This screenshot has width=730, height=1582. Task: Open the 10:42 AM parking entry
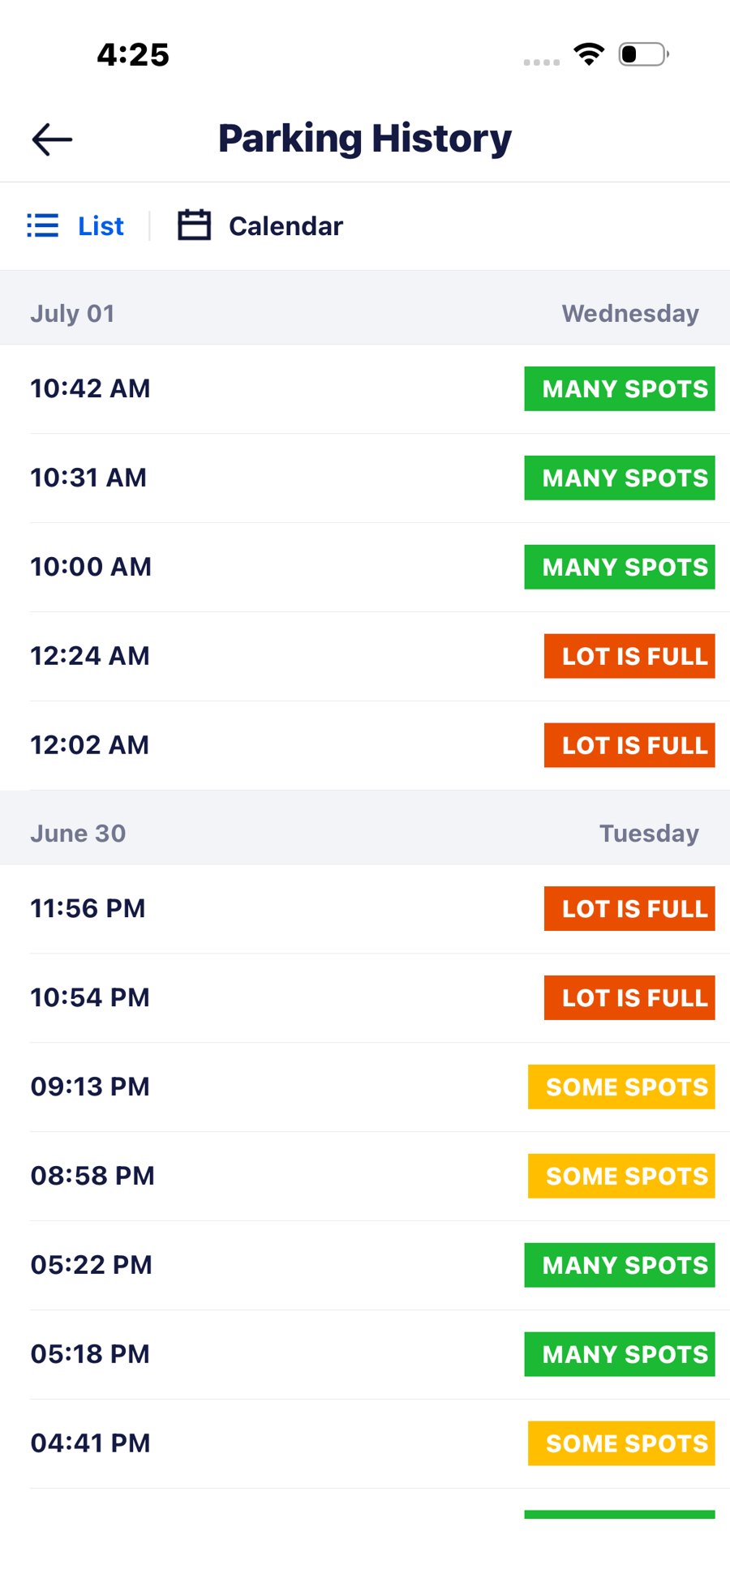pos(365,389)
